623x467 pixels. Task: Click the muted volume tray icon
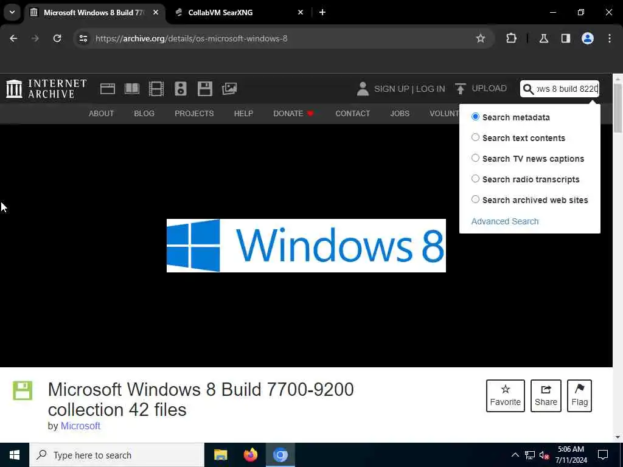545,455
